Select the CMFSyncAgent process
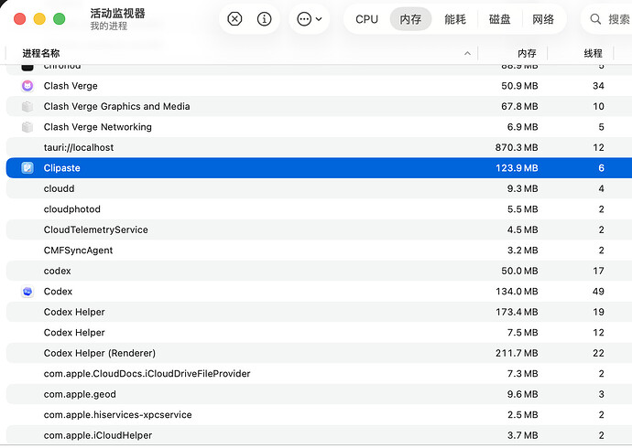Viewport: 632px width, 448px height. 78,251
